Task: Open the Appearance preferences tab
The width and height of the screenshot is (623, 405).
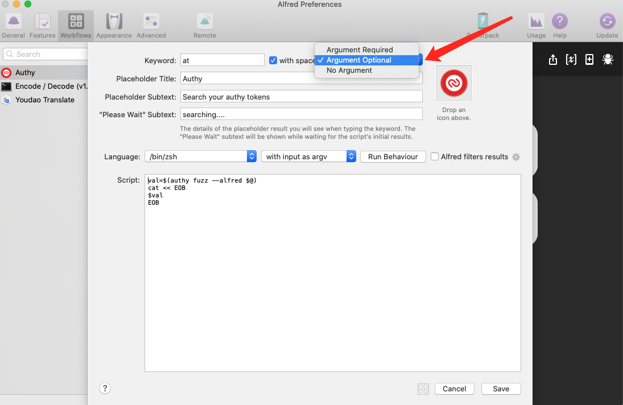Action: [114, 26]
